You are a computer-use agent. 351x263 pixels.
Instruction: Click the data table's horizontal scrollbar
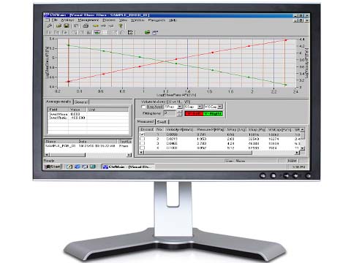tap(220, 153)
